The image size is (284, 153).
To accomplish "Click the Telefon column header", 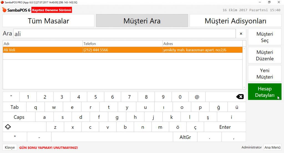I will click(122, 44).
